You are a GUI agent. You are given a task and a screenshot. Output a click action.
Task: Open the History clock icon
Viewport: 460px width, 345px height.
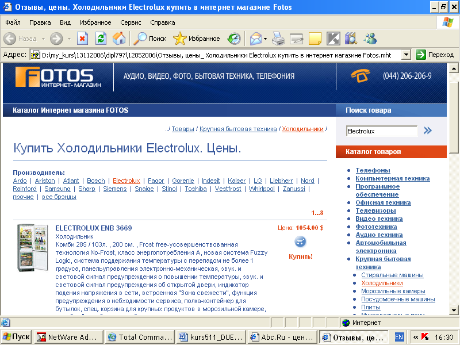tap(234, 39)
